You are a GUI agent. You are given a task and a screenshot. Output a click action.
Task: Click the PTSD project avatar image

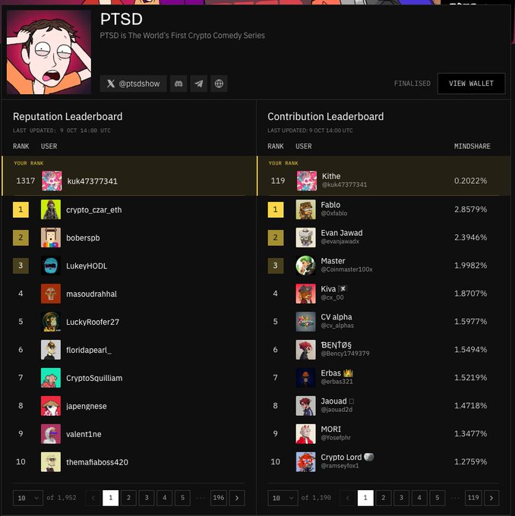pos(49,52)
